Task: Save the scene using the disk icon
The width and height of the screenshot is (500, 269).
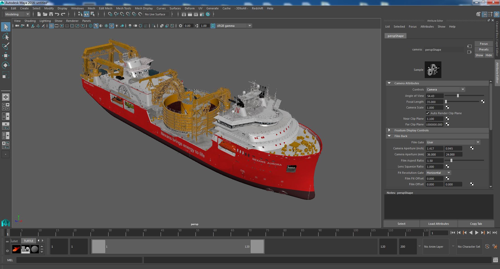Action: 51,14
